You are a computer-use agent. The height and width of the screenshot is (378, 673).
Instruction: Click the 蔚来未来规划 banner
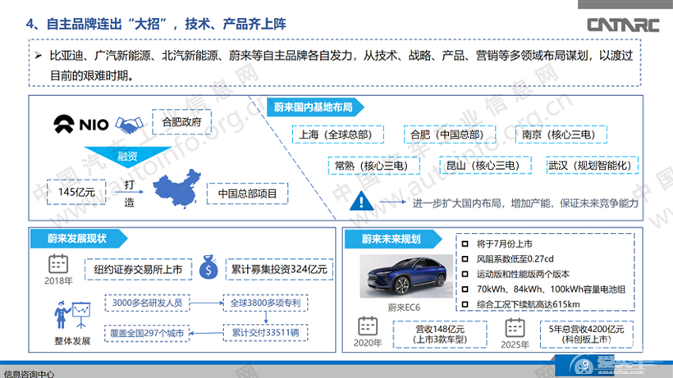(393, 239)
